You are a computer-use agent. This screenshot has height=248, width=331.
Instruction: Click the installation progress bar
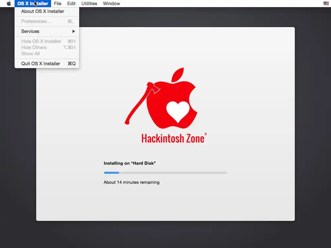[165, 173]
